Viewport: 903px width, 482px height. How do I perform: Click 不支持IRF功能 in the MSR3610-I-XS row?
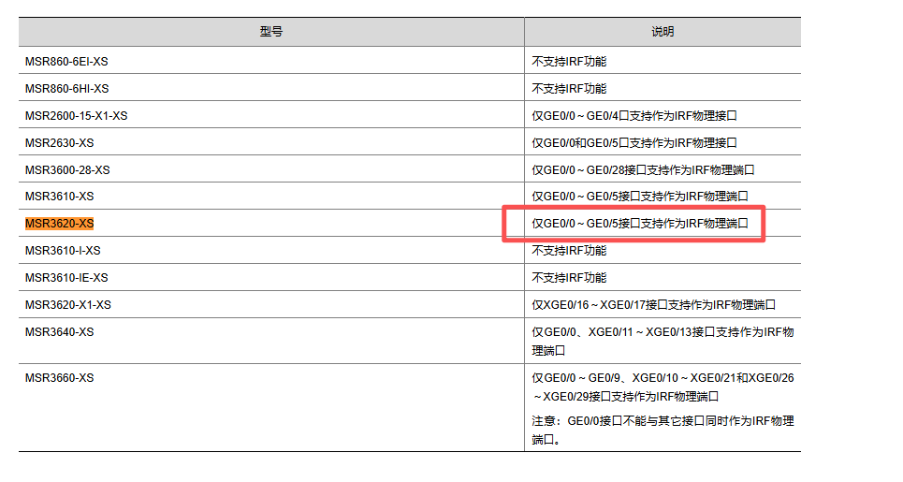[569, 250]
